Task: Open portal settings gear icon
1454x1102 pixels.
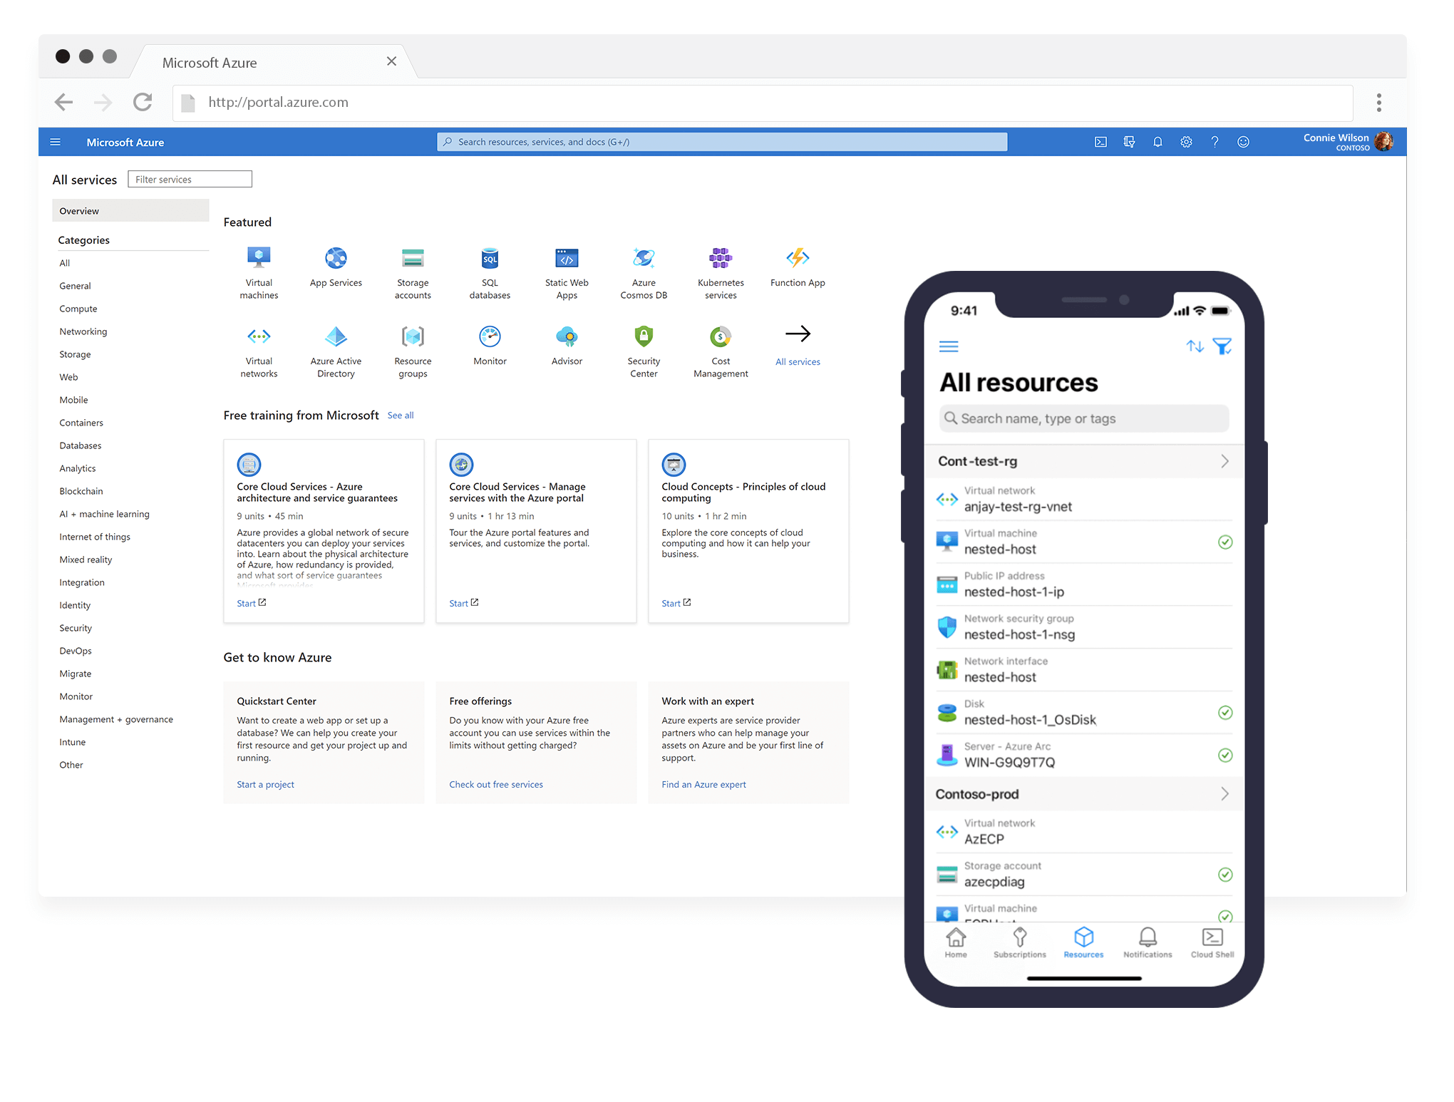Action: 1186,142
